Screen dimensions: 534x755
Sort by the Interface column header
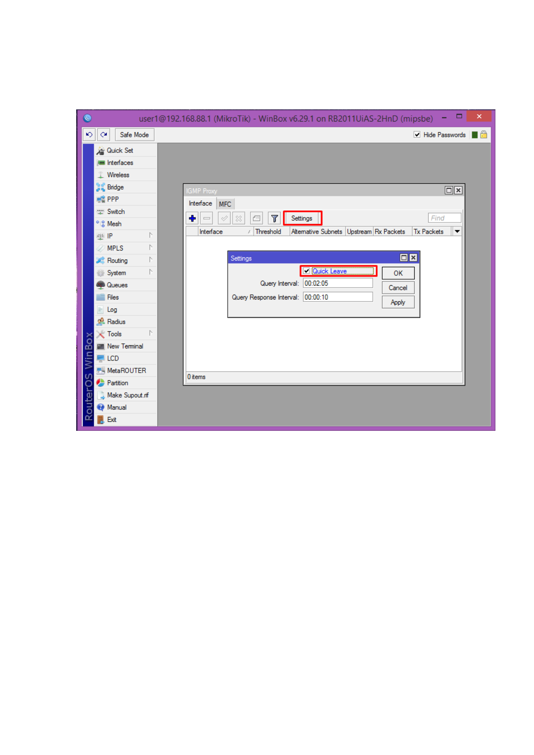pyautogui.click(x=226, y=232)
